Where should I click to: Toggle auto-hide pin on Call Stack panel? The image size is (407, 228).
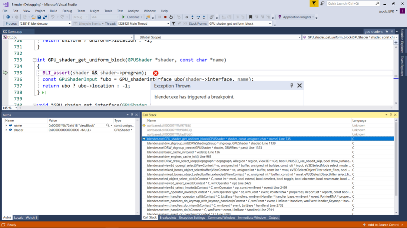pos(391,115)
